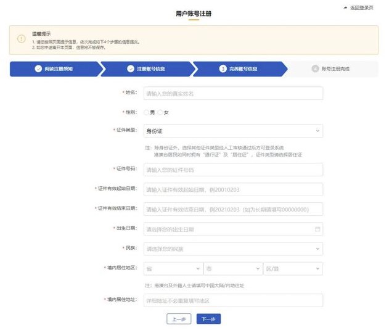389x330 pixels.
Task: Click the note about 港澳台及外籍人士
Action: click(x=195, y=286)
